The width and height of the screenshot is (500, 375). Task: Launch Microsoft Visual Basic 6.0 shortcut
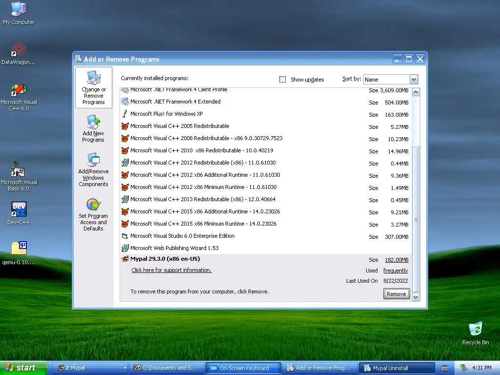coord(19,176)
